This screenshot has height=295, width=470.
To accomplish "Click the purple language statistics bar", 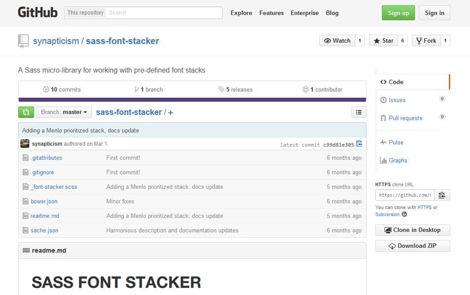I will coord(192,100).
